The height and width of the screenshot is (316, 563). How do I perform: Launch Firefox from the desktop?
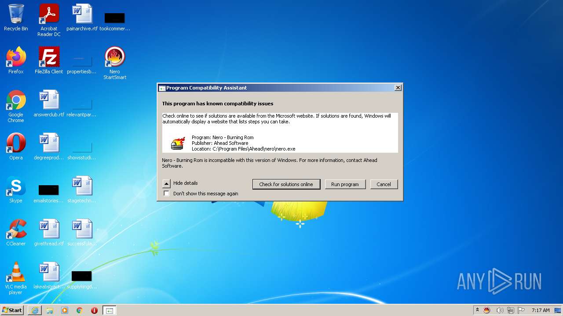tap(16, 61)
